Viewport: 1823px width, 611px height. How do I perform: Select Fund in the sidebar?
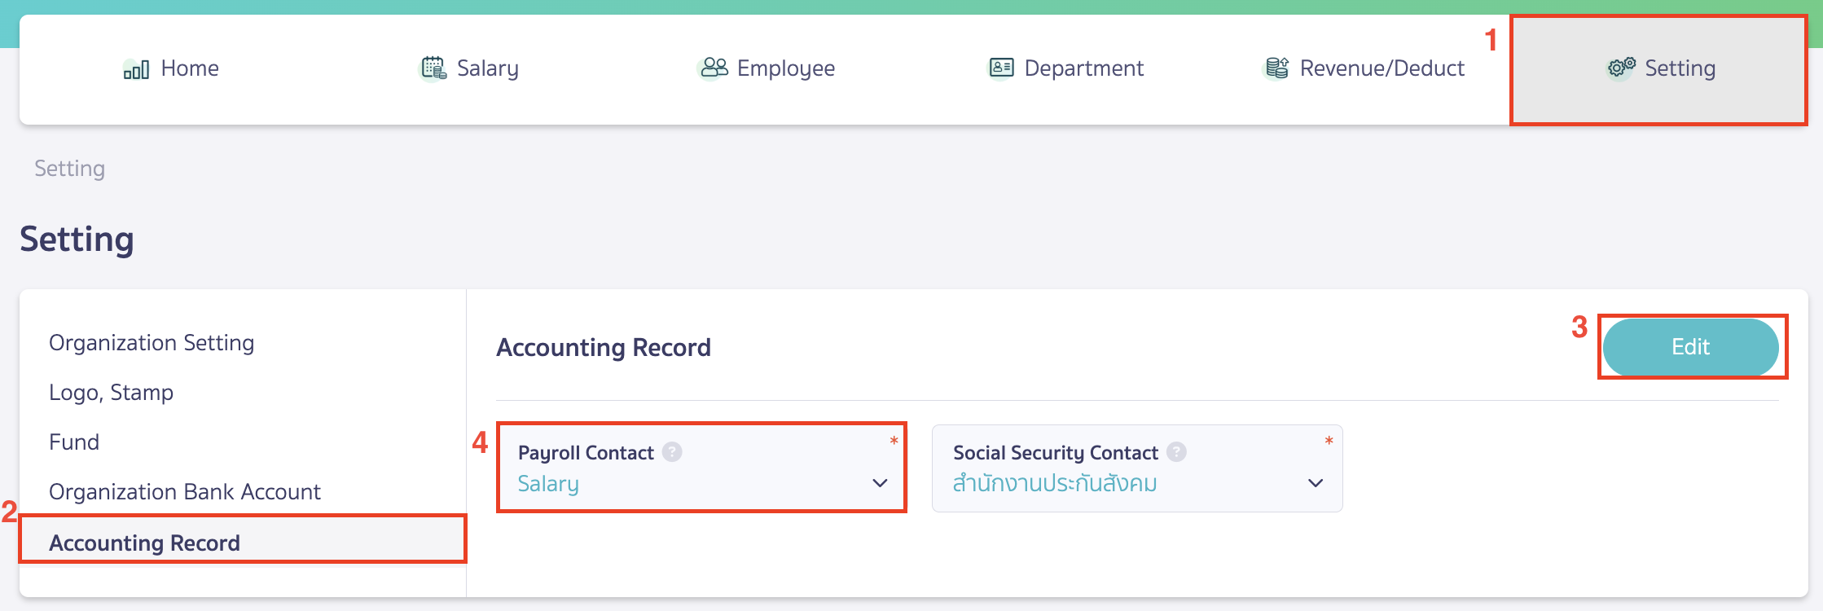(74, 441)
